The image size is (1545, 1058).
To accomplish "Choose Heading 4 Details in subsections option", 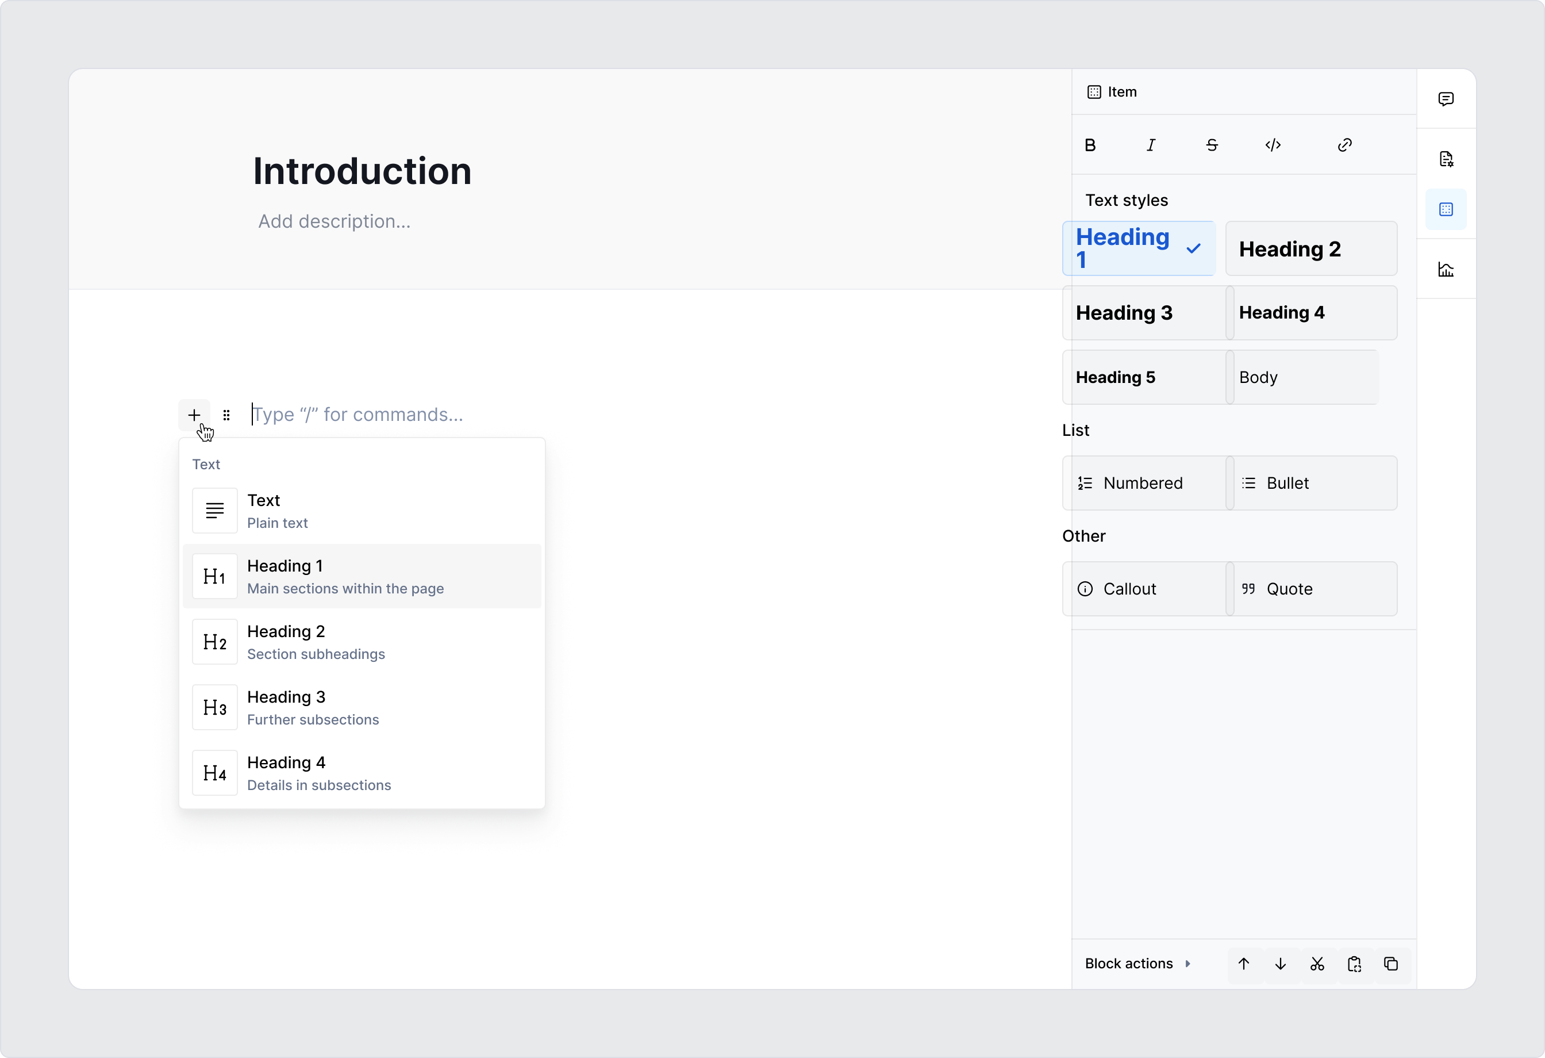I will coord(362,773).
